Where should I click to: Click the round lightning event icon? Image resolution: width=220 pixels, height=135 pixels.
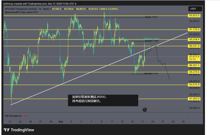(145, 110)
